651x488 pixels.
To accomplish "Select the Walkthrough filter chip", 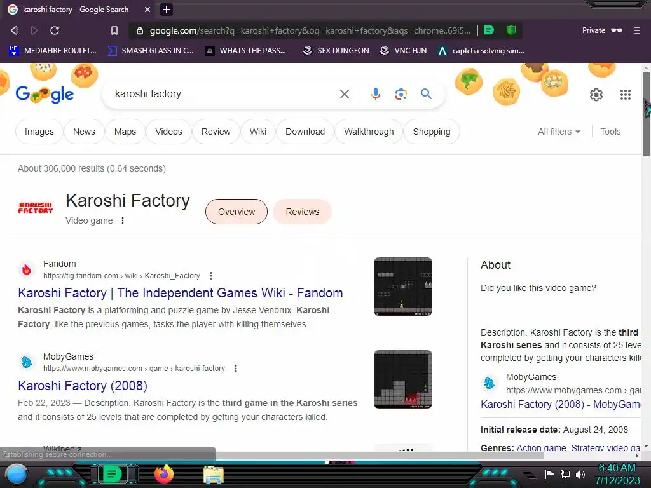I will 369,132.
